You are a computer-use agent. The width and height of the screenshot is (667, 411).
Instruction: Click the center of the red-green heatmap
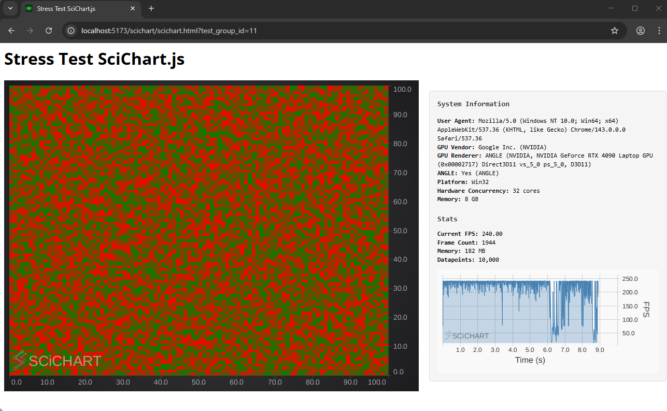[x=198, y=230]
